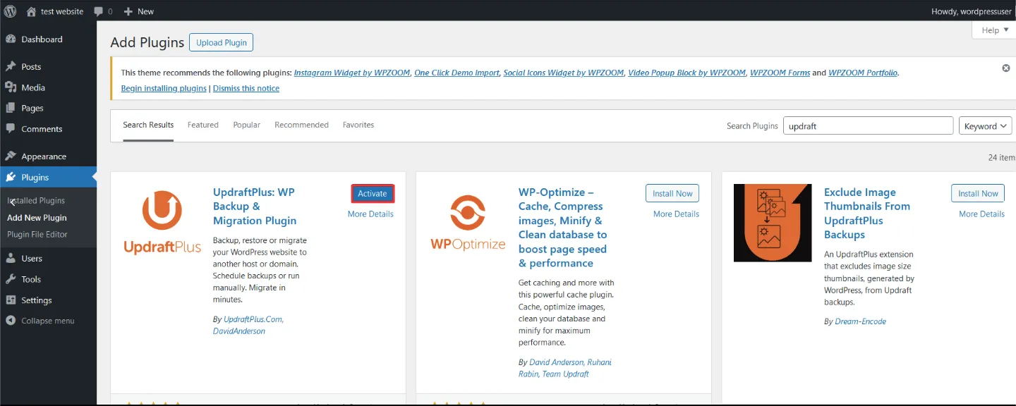Click the Settings sidebar icon
Image resolution: width=1016 pixels, height=406 pixels.
click(x=11, y=300)
